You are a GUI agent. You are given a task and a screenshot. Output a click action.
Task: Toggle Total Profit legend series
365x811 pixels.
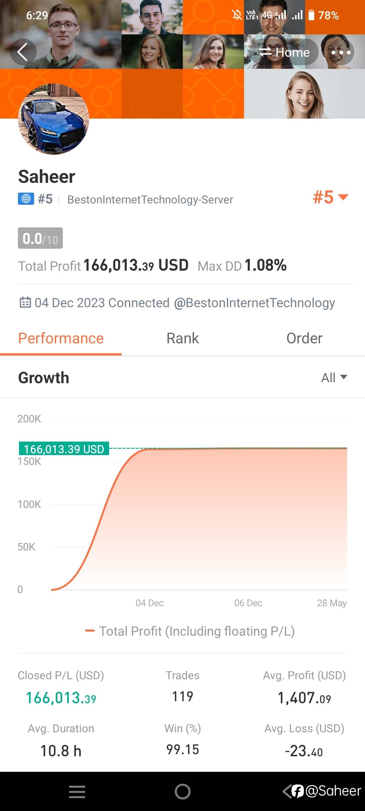tap(190, 631)
